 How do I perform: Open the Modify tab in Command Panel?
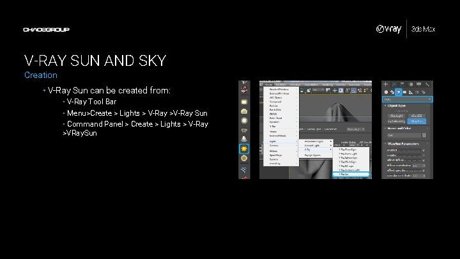[394, 84]
